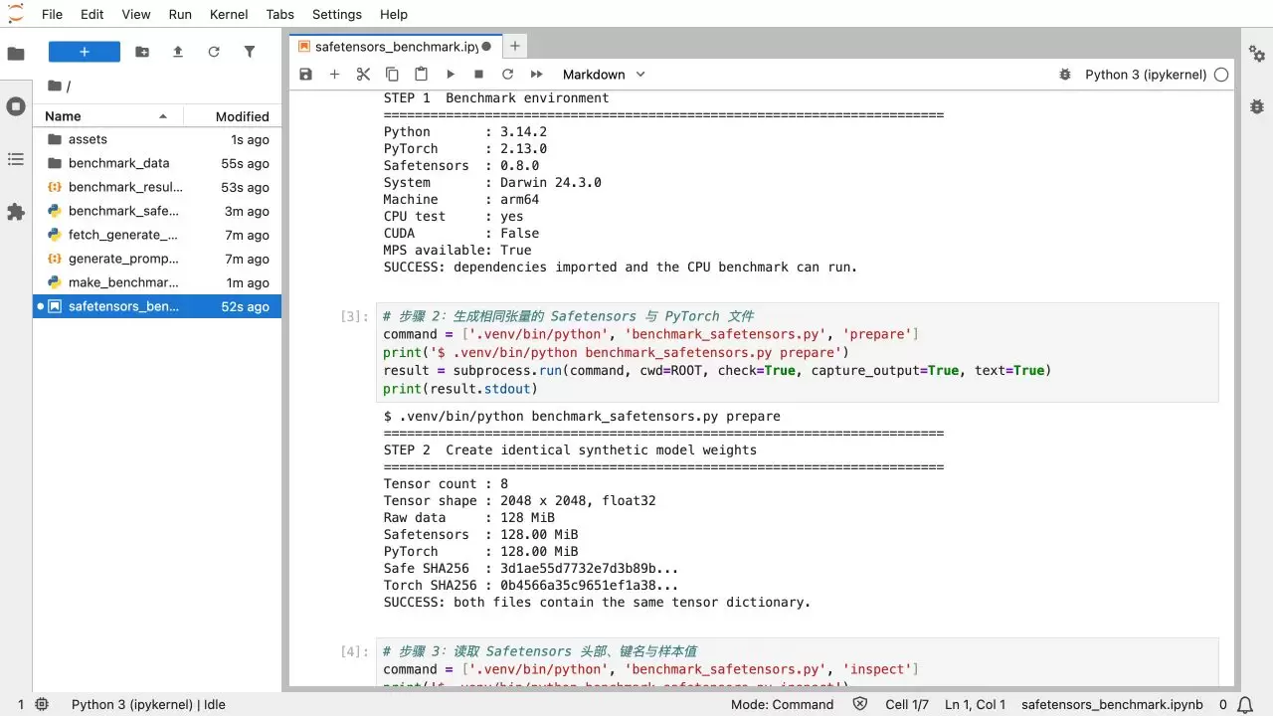1273x716 pixels.
Task: Click the kernel status circle indicator
Action: (1221, 75)
